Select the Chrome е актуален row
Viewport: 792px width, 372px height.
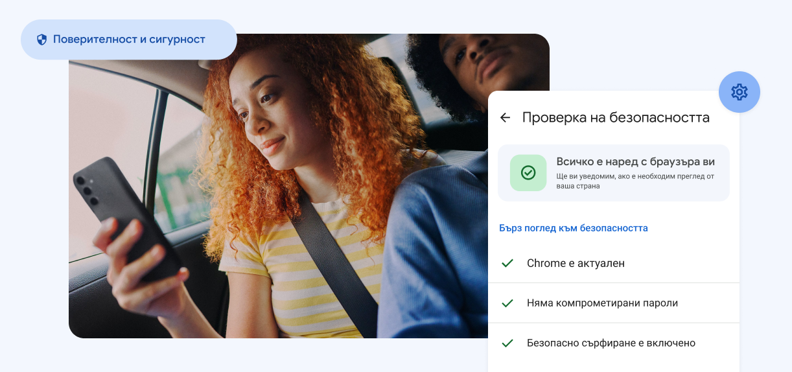click(614, 263)
